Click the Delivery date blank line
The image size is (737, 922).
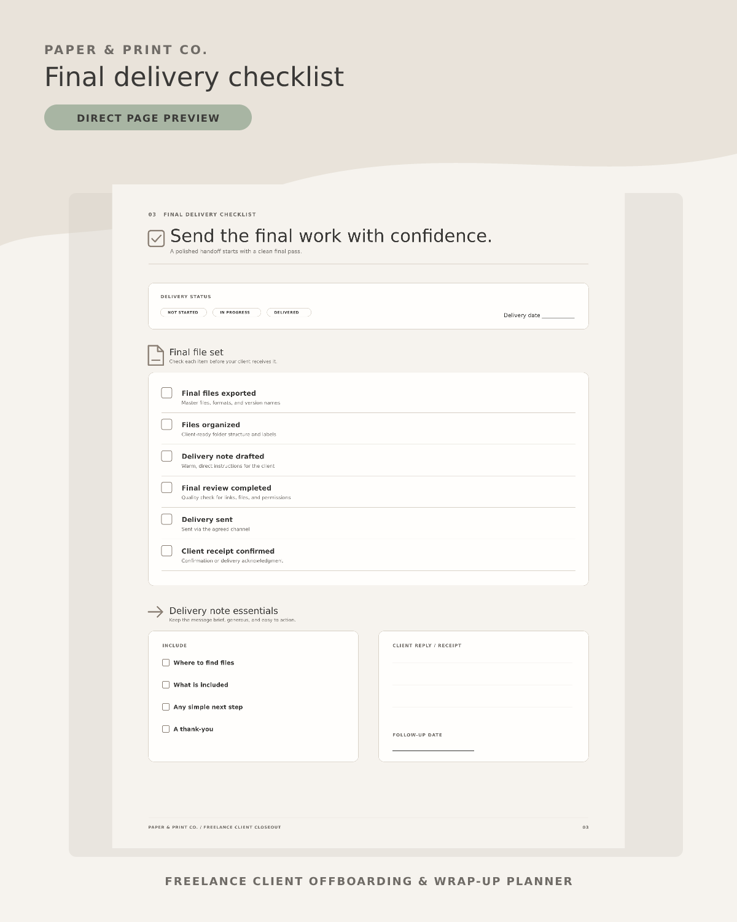coord(558,316)
